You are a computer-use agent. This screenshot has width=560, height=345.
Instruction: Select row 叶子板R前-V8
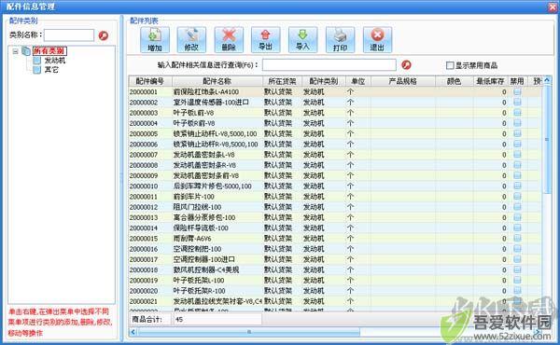[335, 123]
